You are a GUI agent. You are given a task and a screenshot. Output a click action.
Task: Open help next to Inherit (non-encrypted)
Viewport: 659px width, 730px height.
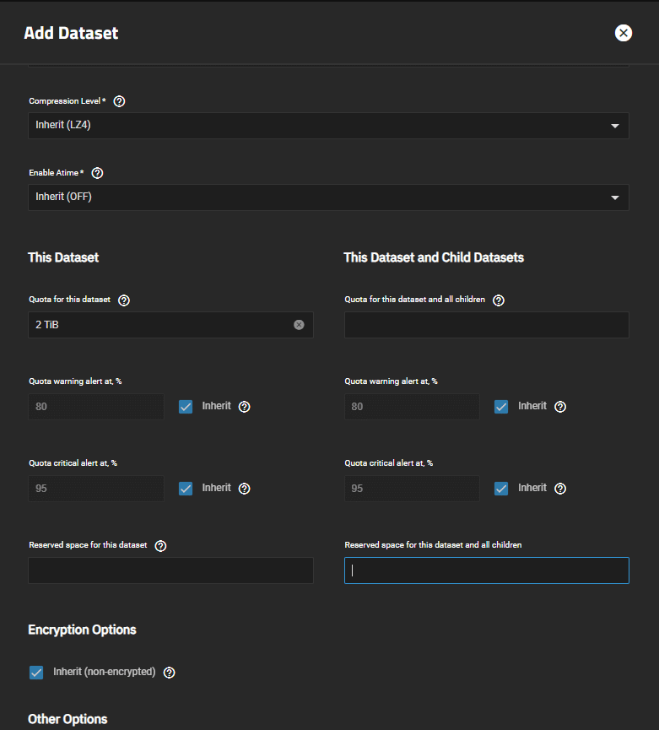pos(170,673)
